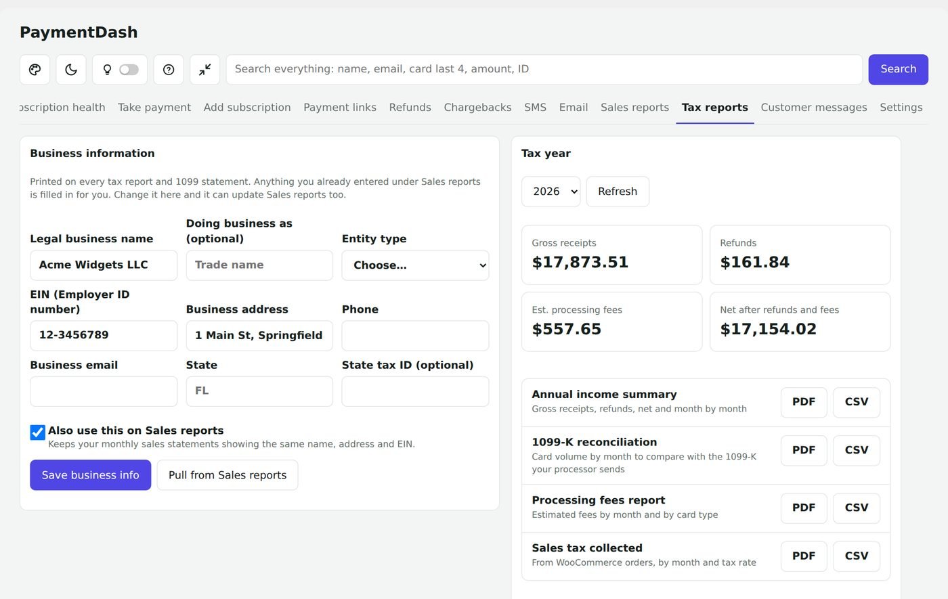Viewport: 948px width, 599px height.
Task: Click the Search button
Action: pos(898,70)
